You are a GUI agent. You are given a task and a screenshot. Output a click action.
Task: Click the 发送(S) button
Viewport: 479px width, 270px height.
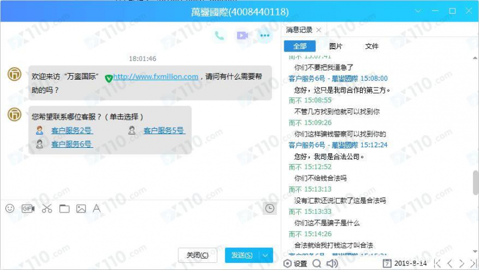point(242,256)
